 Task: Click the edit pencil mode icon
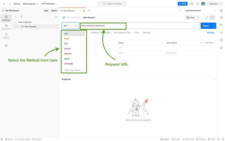point(207,17)
